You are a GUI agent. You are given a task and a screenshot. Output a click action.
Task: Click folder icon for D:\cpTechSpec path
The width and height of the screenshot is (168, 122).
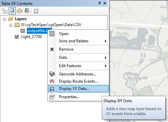[17, 25]
